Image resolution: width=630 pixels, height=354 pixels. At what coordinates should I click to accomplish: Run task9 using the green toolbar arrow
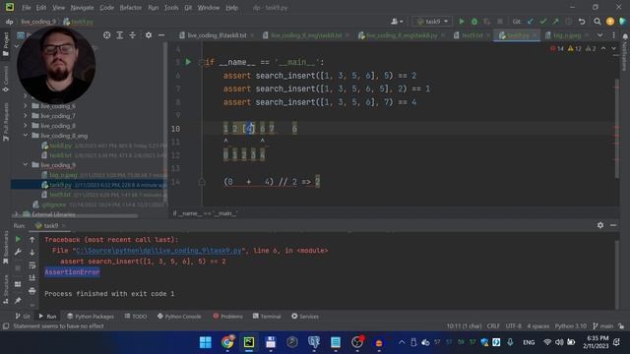point(462,22)
